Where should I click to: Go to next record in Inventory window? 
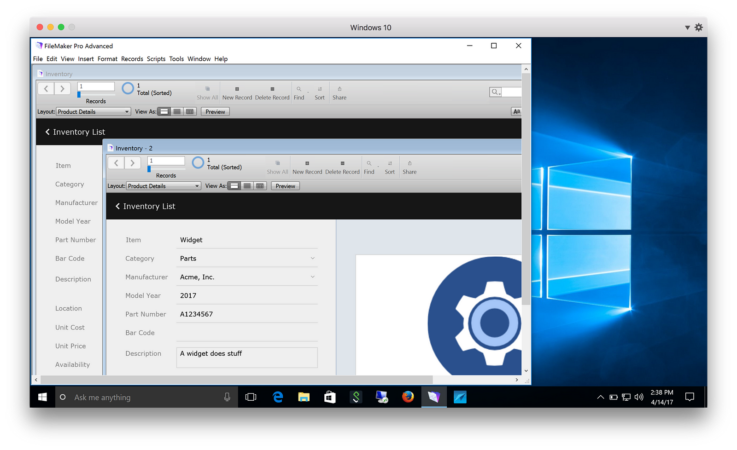click(x=62, y=88)
